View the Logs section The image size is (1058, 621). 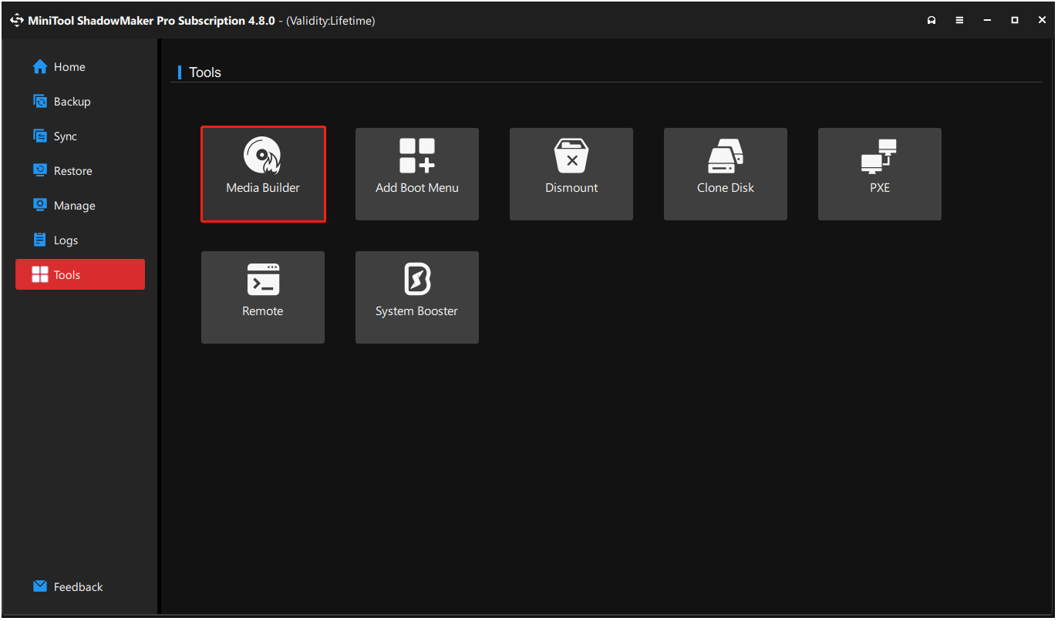(65, 240)
